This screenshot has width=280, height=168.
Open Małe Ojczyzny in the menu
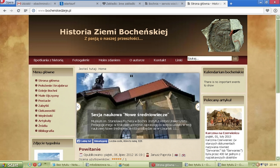[x=49, y=96]
